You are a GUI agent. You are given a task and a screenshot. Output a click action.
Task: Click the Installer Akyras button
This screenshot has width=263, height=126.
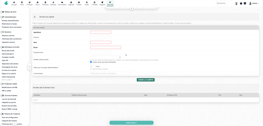pos(131,123)
